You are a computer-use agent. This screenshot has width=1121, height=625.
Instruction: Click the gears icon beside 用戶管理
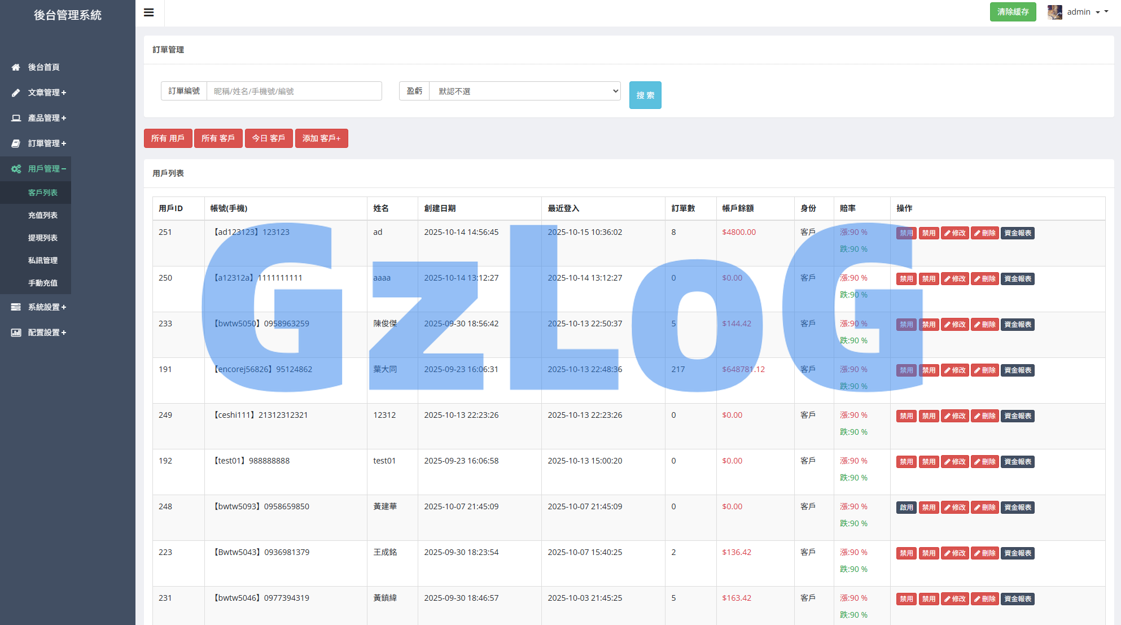(x=16, y=169)
